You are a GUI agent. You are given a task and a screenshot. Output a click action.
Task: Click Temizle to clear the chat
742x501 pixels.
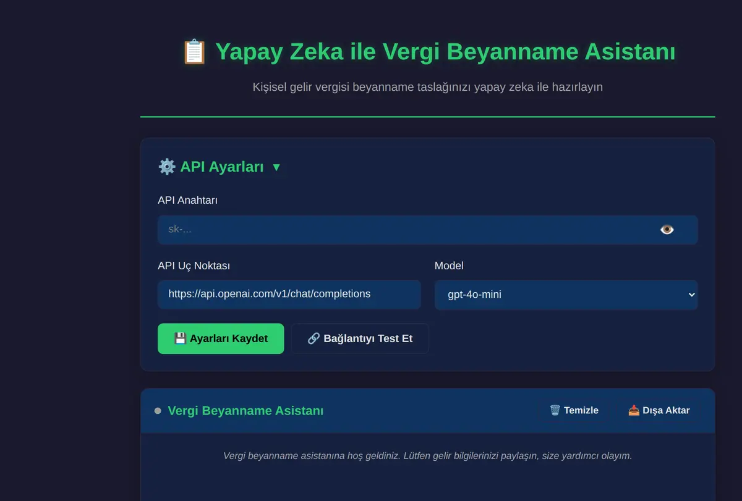574,410
